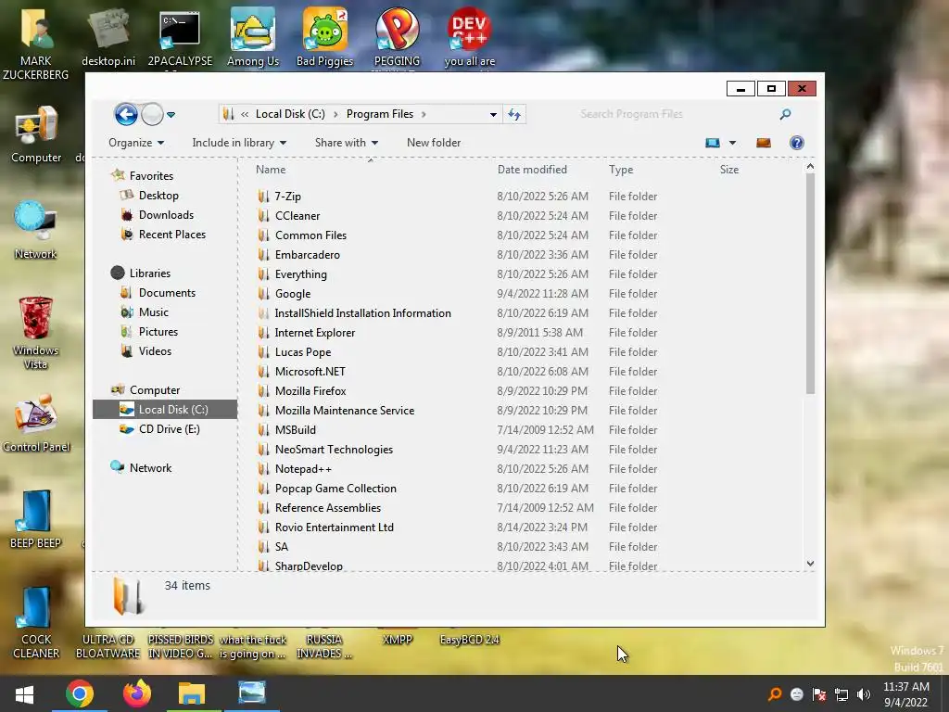Select the Control Panel desktop icon
Viewport: 949px width, 712px height.
pyautogui.click(x=36, y=423)
